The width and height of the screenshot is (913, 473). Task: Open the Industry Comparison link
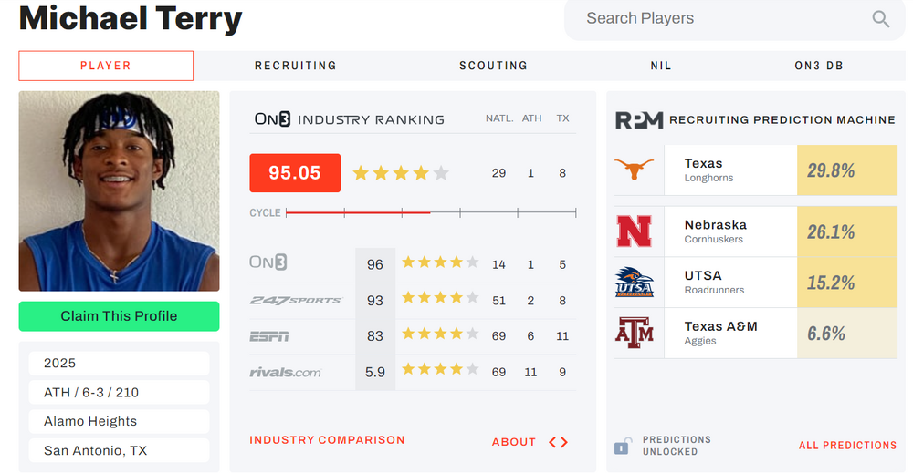(x=327, y=440)
